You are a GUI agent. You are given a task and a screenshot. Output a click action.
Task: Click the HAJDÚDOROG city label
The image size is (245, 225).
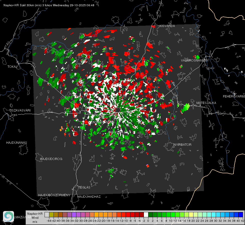pyautogui.click(x=51, y=159)
